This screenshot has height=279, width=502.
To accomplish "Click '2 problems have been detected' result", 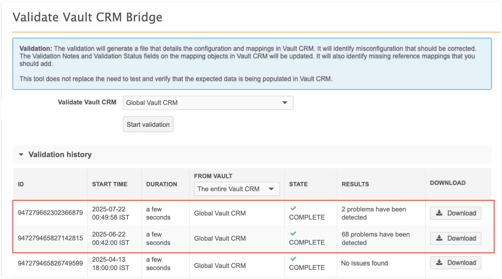I will 374,213.
